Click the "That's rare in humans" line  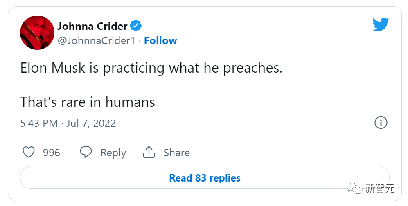[x=88, y=102]
